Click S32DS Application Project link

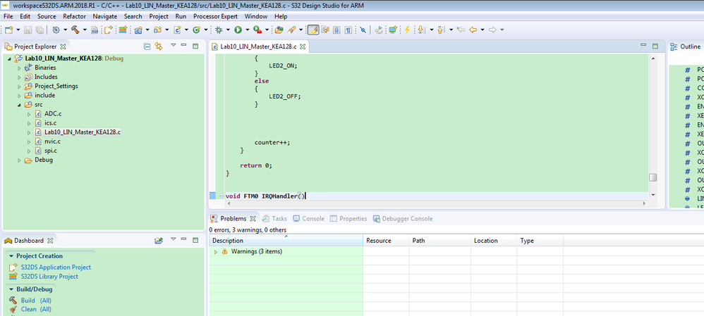[x=56, y=267]
